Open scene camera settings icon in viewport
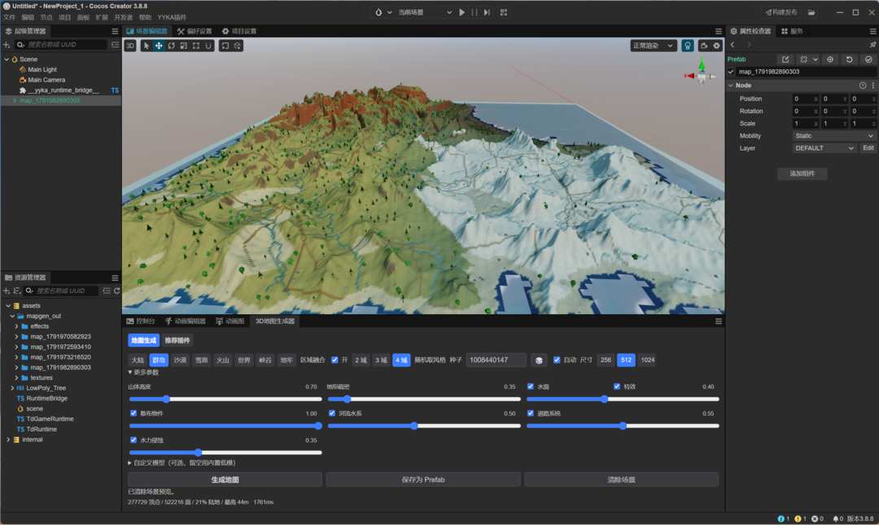 click(x=704, y=46)
